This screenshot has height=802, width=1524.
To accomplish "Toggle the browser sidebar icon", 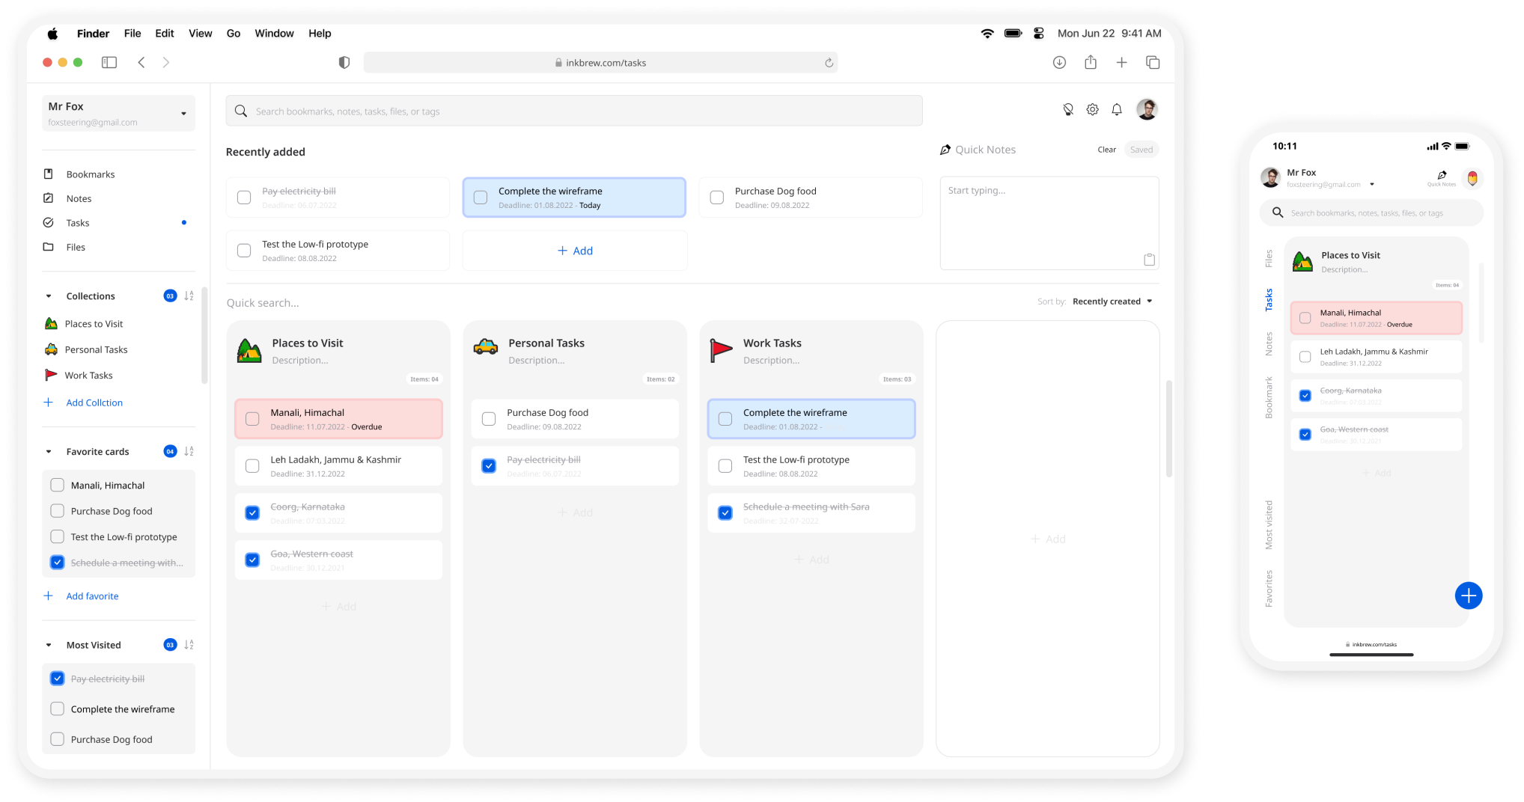I will click(x=109, y=63).
